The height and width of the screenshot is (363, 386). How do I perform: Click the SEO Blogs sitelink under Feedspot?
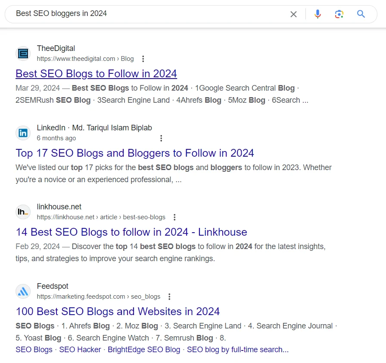coord(34,350)
